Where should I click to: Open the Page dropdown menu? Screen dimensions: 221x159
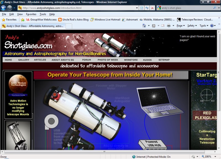181,26
